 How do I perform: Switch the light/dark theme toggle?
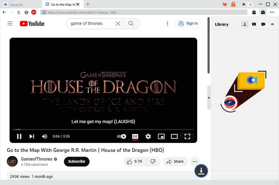click(246, 4)
